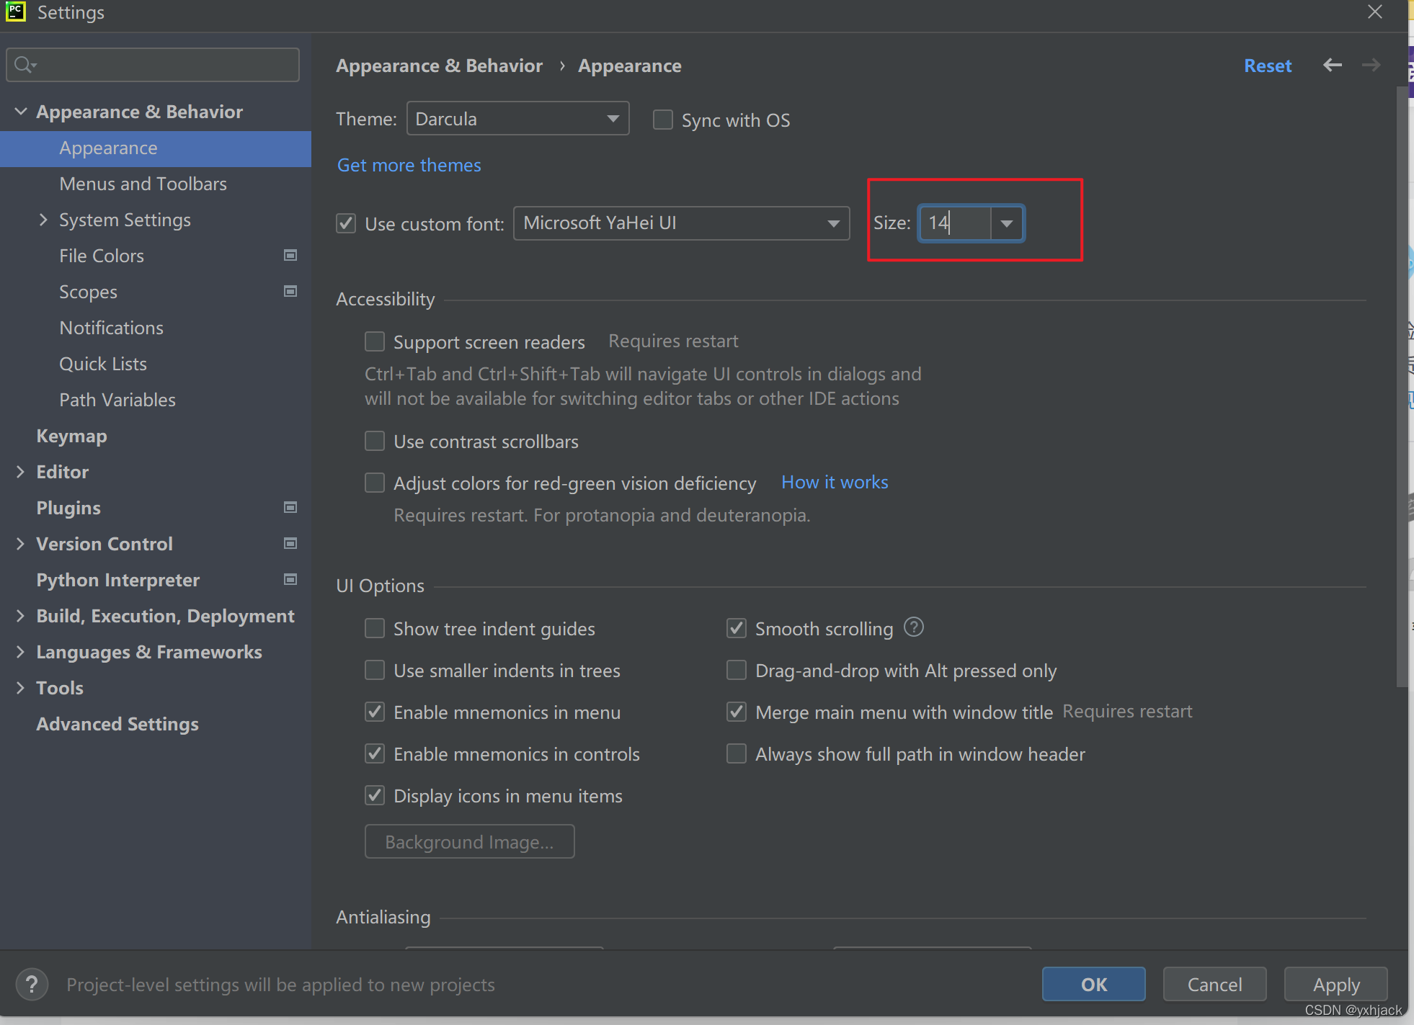
Task: Click the project-level icon next to Plugins
Action: tap(290, 508)
